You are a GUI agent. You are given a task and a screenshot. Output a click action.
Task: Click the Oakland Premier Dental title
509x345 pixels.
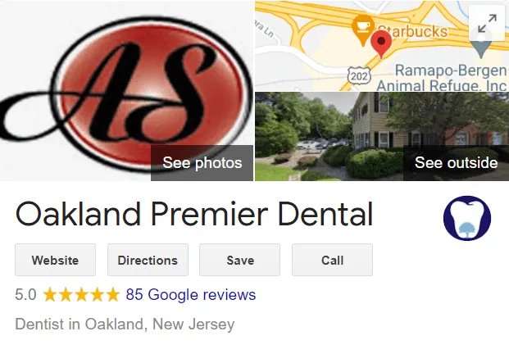(x=194, y=214)
